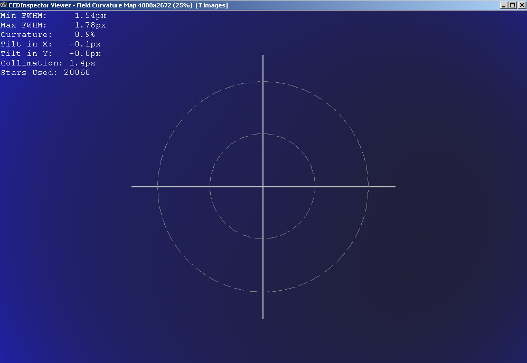Click the top of the inner dashed circle
Viewport: 527px width, 363px height.
(x=263, y=134)
